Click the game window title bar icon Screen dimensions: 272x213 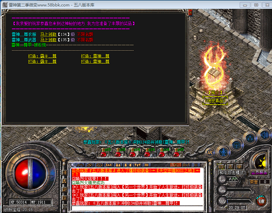point(5,5)
